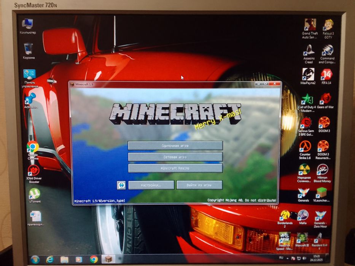The width and height of the screenshot is (355, 266).
Task: Open the clock and date in tray
Action: (x=317, y=258)
